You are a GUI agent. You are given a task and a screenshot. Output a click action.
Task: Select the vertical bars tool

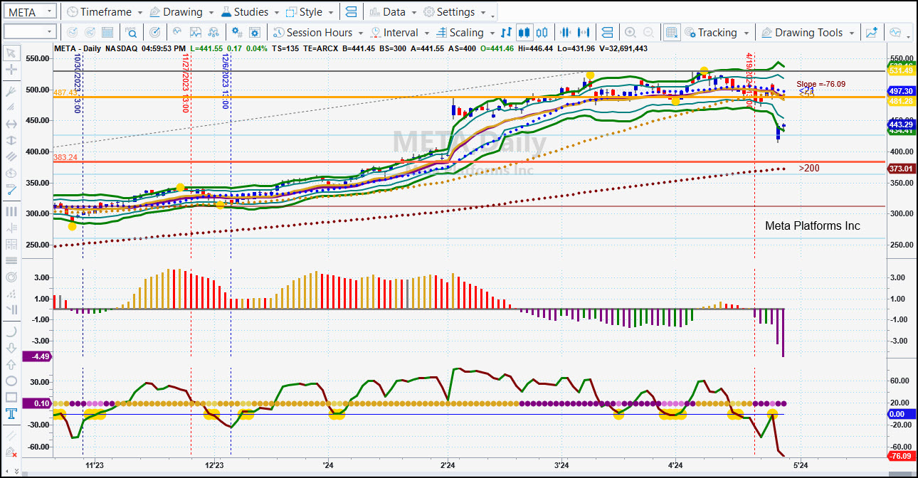tap(11, 211)
